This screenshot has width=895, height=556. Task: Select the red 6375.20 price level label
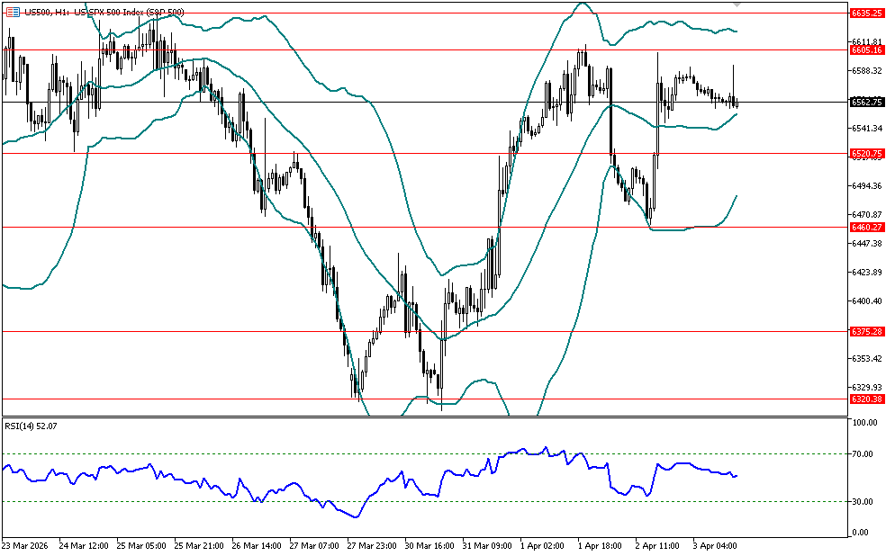[866, 332]
